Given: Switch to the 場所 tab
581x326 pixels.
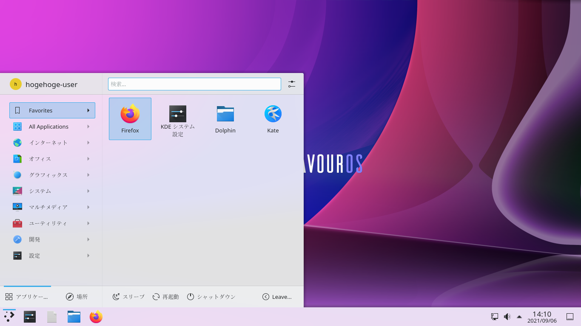Looking at the screenshot, I should pyautogui.click(x=77, y=297).
